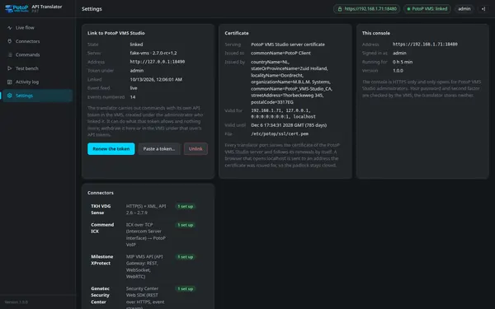Click linked date 10/13/2026, 12:06:01 AM
This screenshot has height=309, width=495.
coord(156,79)
